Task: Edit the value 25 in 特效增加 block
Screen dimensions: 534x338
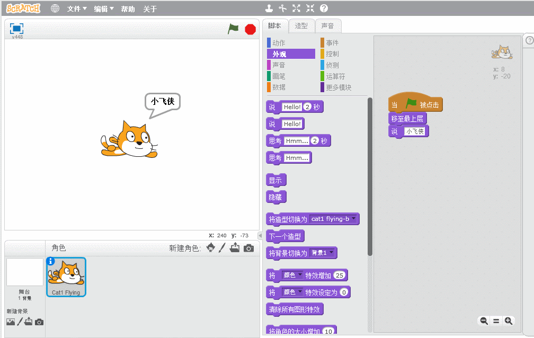Action: 340,275
